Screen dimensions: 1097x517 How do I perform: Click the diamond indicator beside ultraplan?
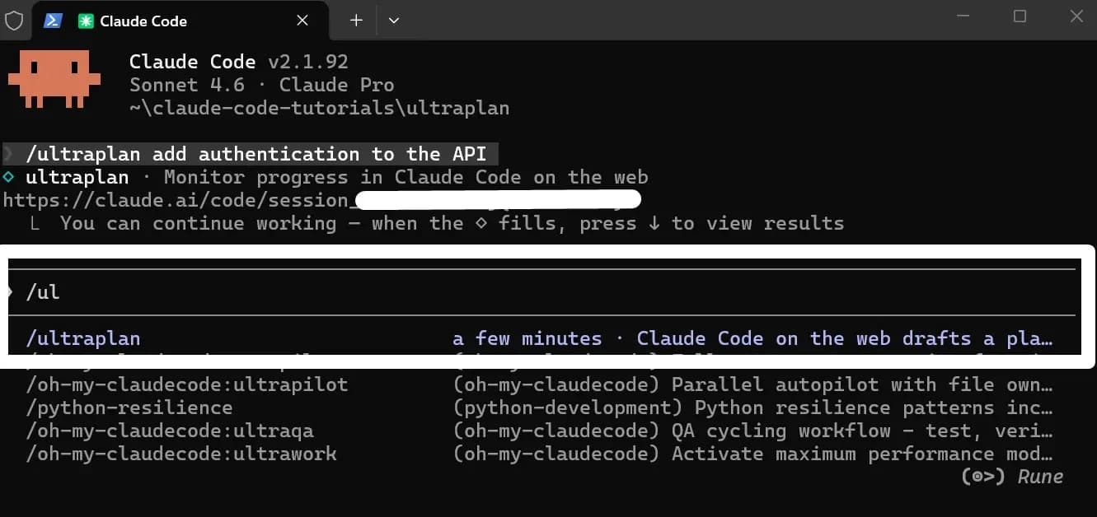point(8,177)
